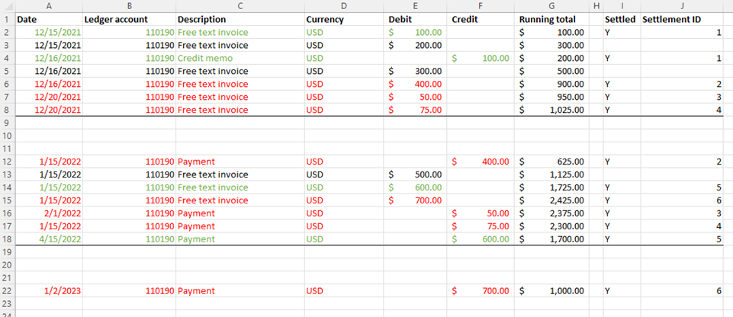
Task: Select column G header
Action: coord(551,6)
